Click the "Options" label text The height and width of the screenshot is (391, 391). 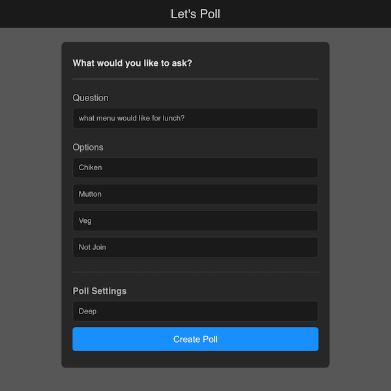point(88,147)
